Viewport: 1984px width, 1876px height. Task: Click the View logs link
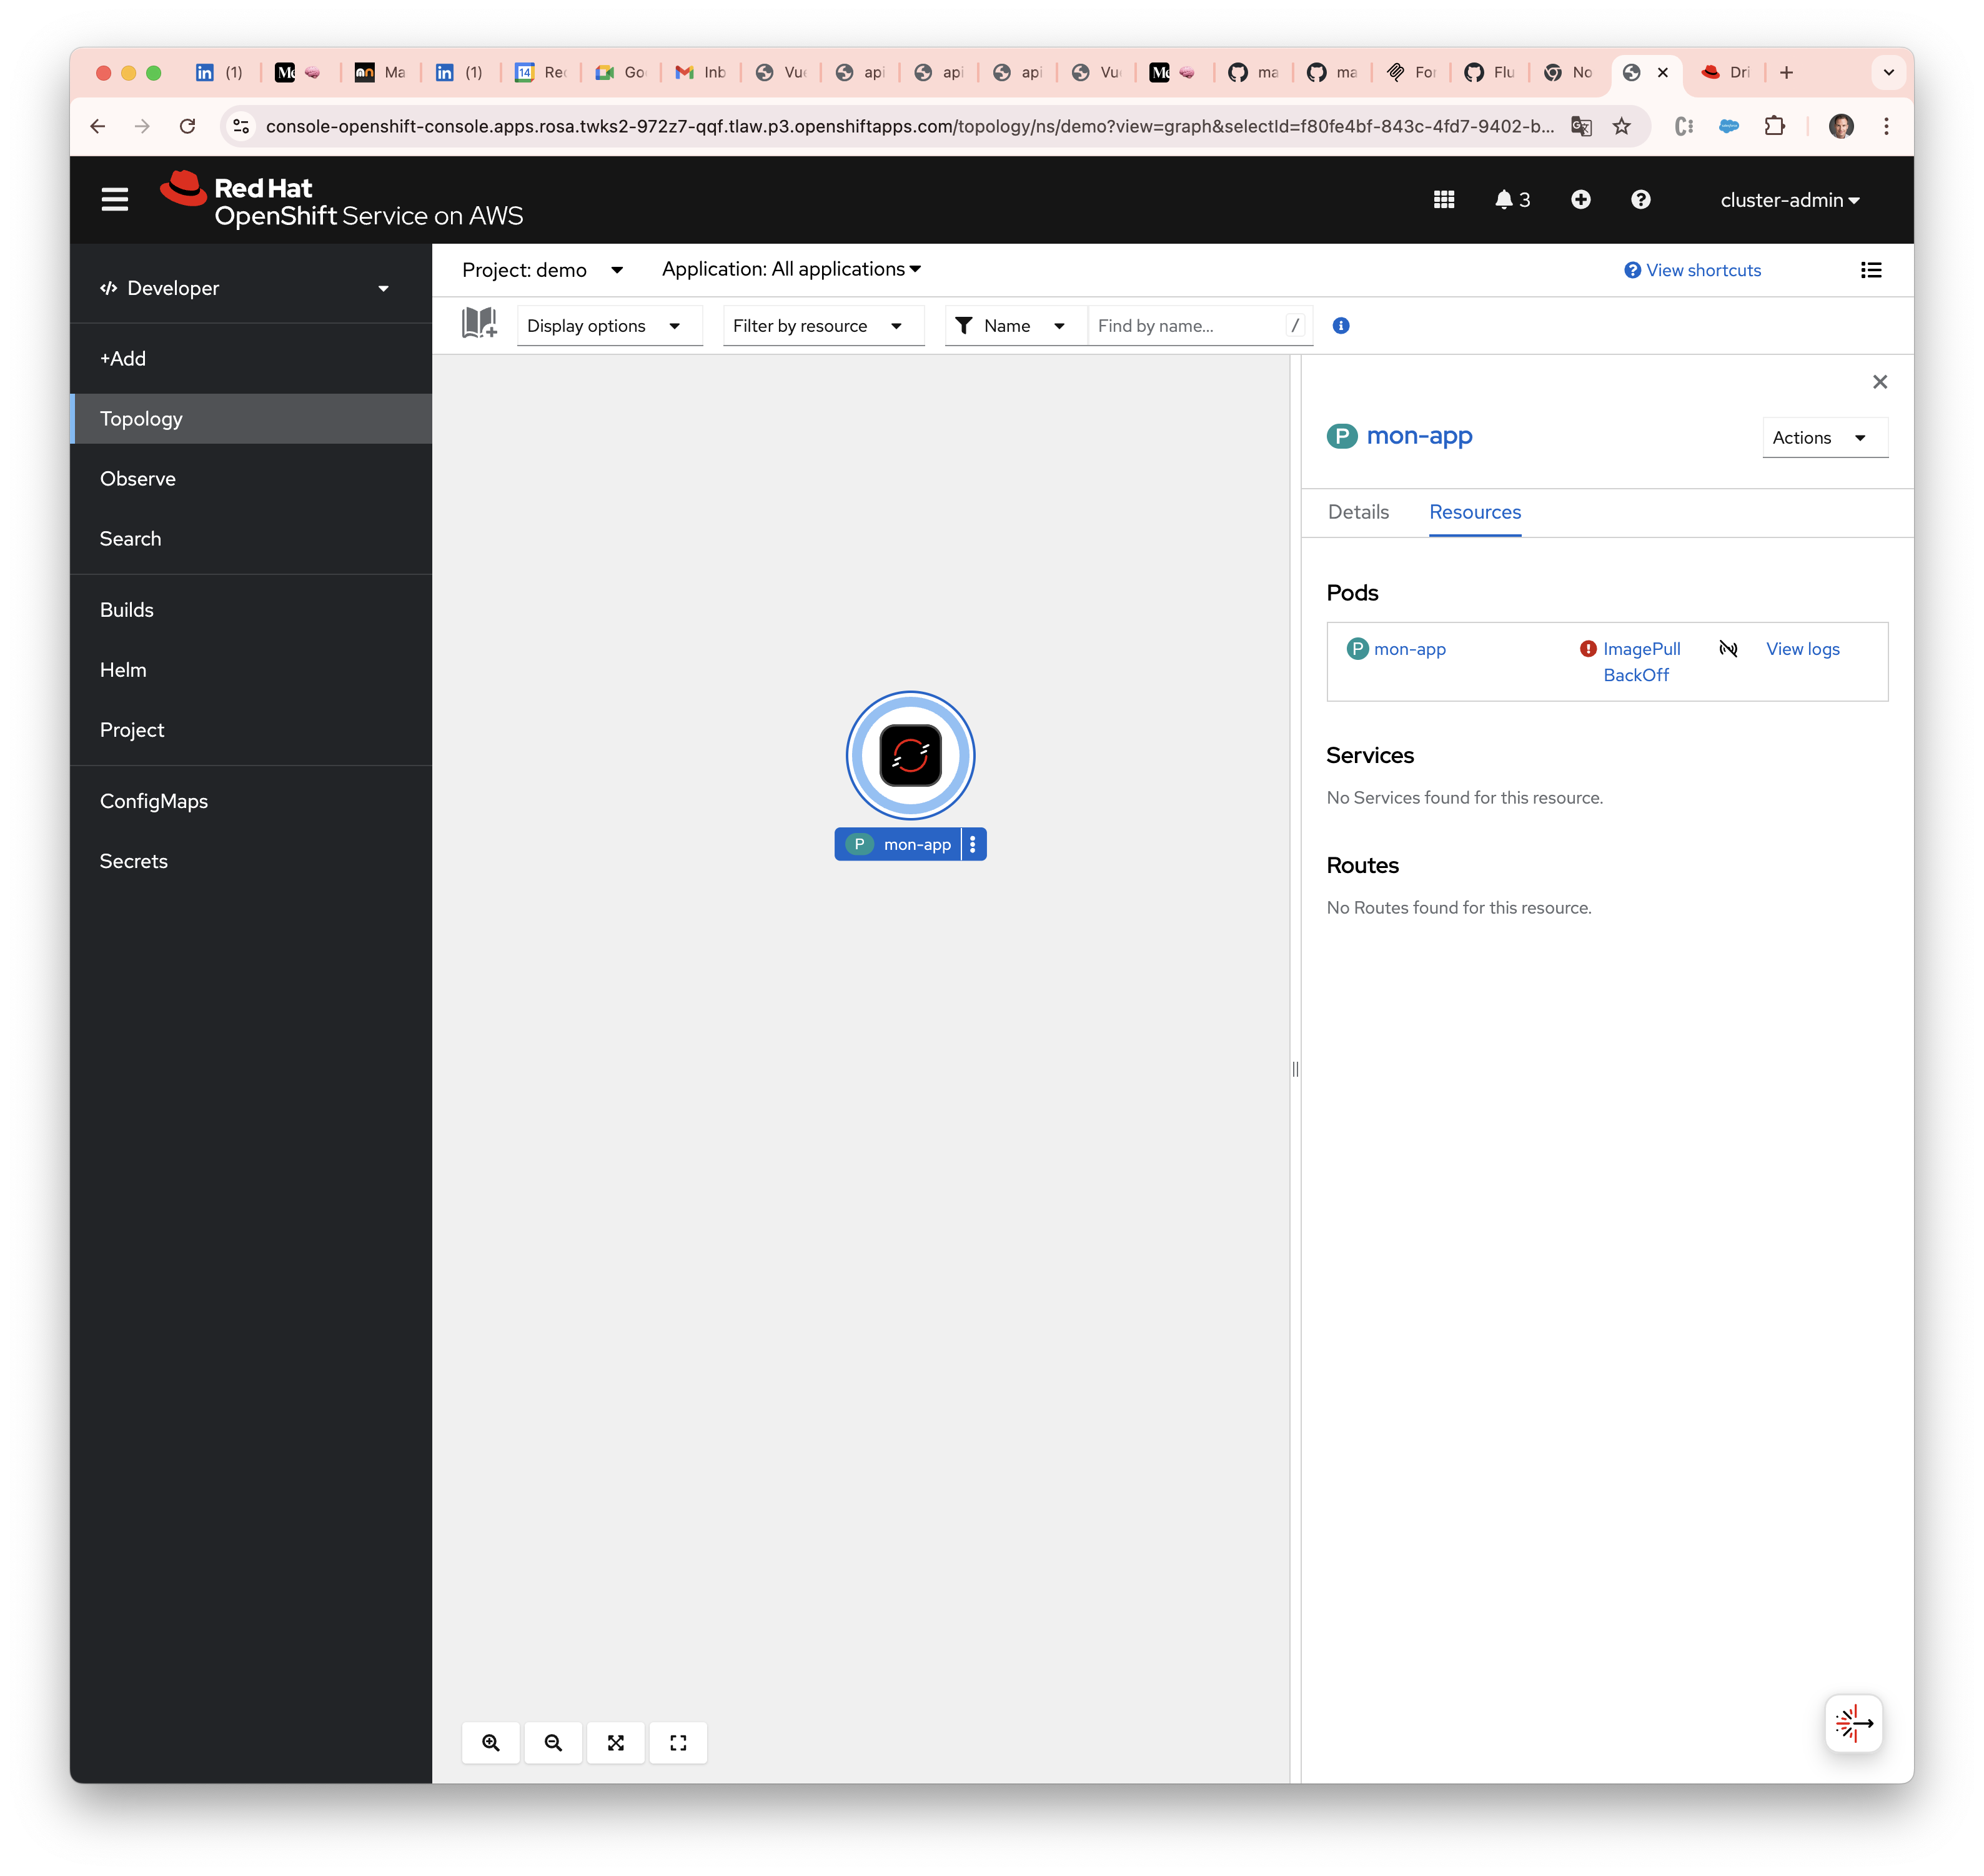point(1802,649)
